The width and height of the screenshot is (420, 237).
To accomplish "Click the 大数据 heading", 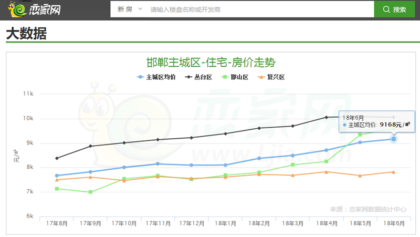I will 26,34.
